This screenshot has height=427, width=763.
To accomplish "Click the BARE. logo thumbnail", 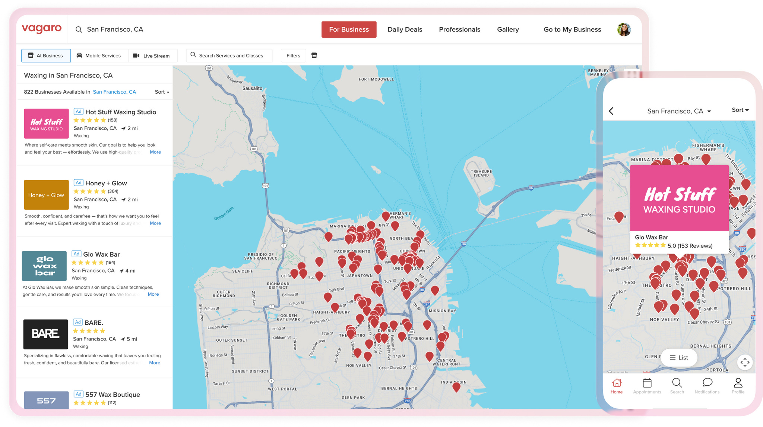I will tap(45, 334).
